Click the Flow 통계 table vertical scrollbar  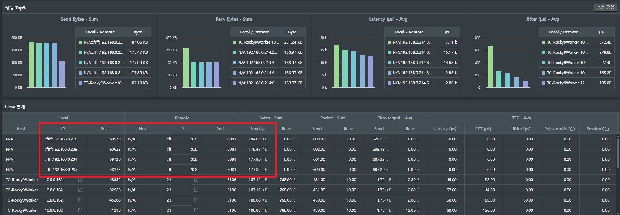(x=618, y=153)
